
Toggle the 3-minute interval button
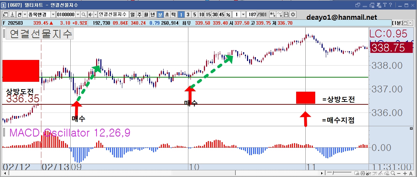[x=188, y=14]
